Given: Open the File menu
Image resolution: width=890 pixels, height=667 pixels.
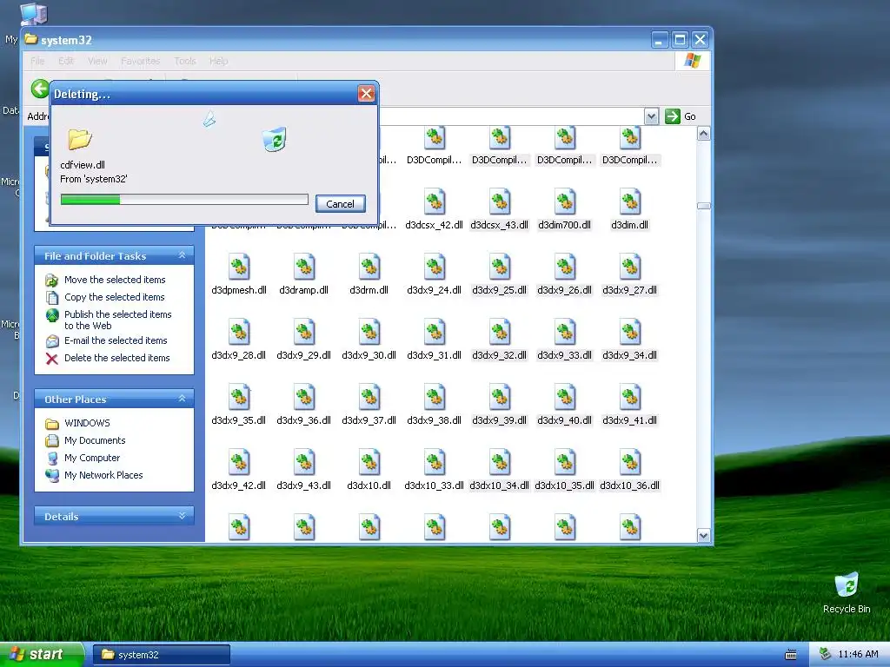Looking at the screenshot, I should pos(37,61).
